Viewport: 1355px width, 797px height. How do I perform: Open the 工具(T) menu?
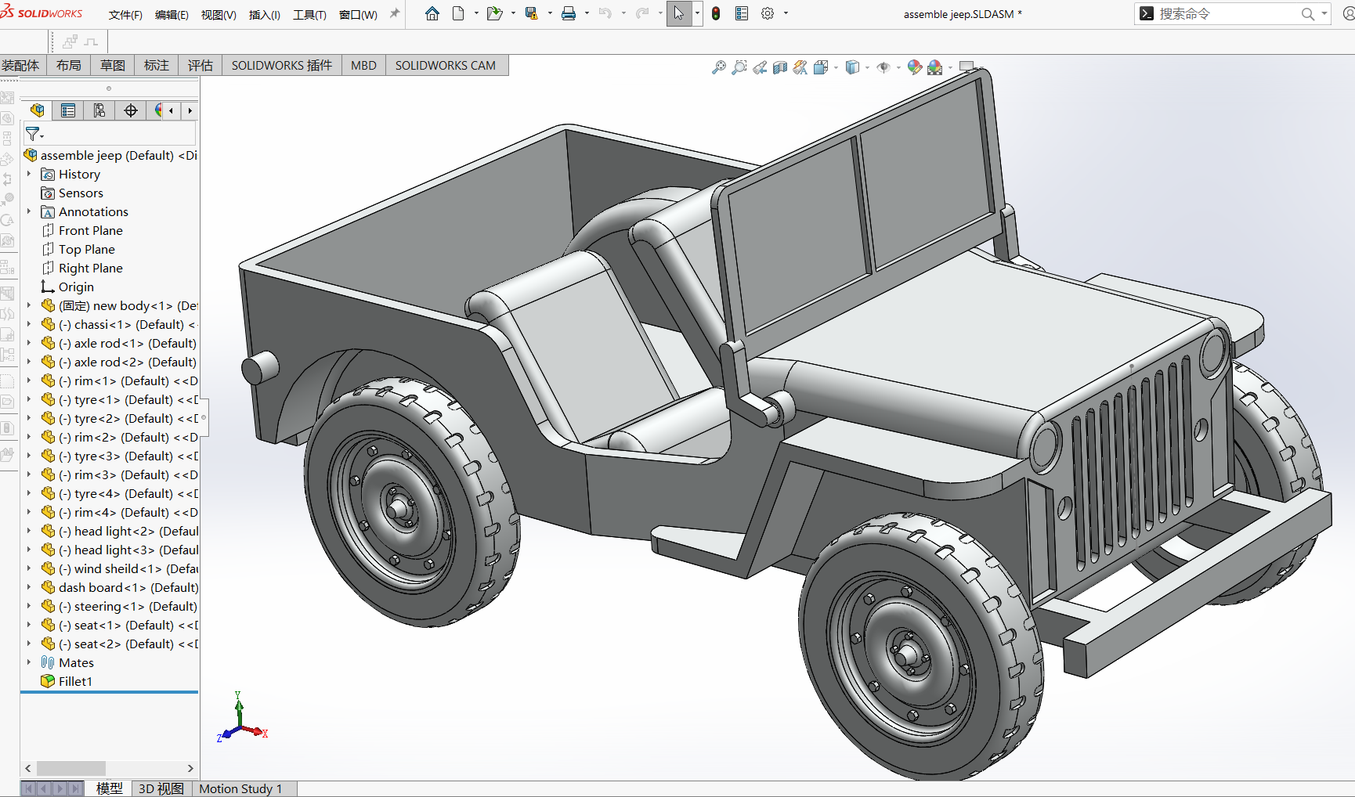pyautogui.click(x=309, y=15)
